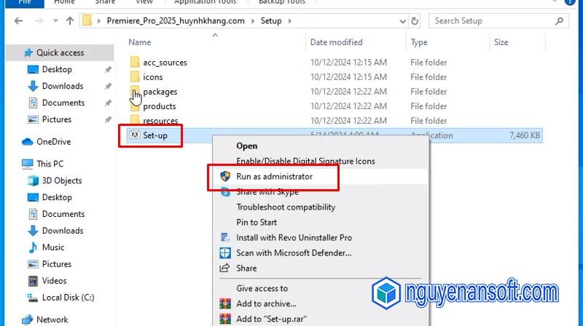Click the search magnifier icon
This screenshot has height=326, width=583.
559,21
